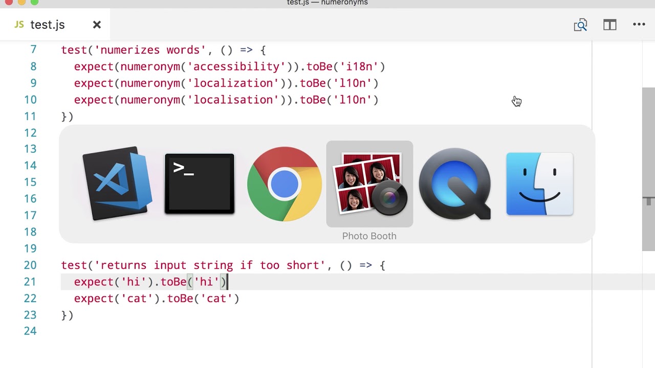Click the 'localisation' string on line 10

click(233, 100)
